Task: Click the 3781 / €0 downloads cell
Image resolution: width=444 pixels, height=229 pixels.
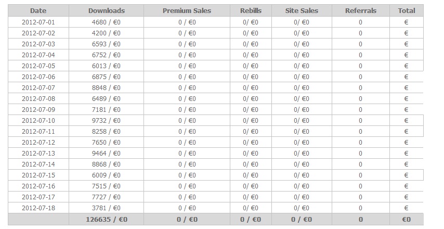Action: pyautogui.click(x=107, y=208)
